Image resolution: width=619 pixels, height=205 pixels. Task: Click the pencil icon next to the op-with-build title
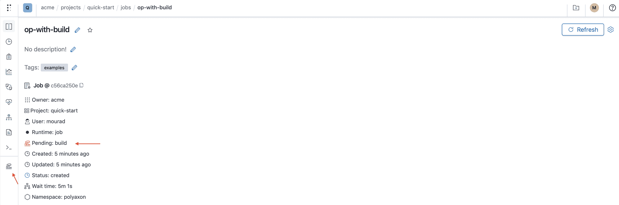point(77,30)
